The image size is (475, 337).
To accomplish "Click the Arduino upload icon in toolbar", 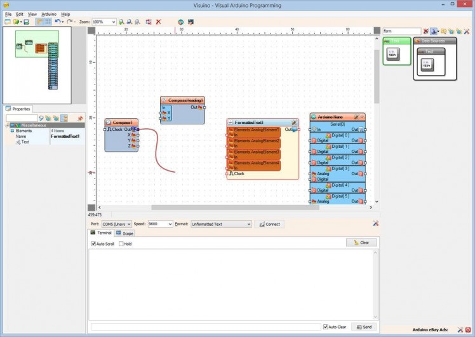I will 180,22.
